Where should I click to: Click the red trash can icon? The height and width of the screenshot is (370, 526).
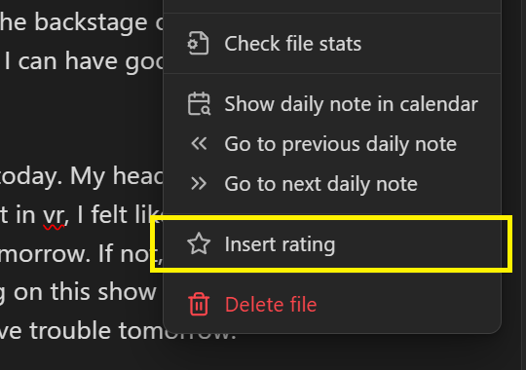point(199,304)
